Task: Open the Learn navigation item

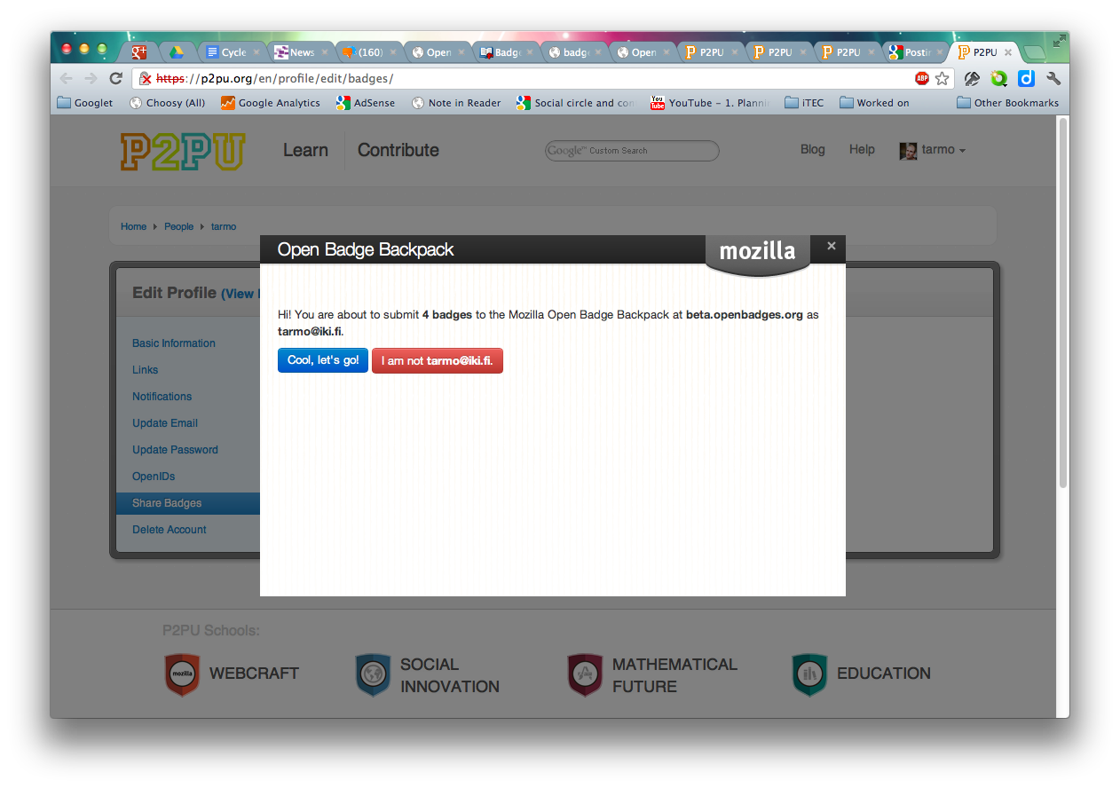Action: (305, 150)
